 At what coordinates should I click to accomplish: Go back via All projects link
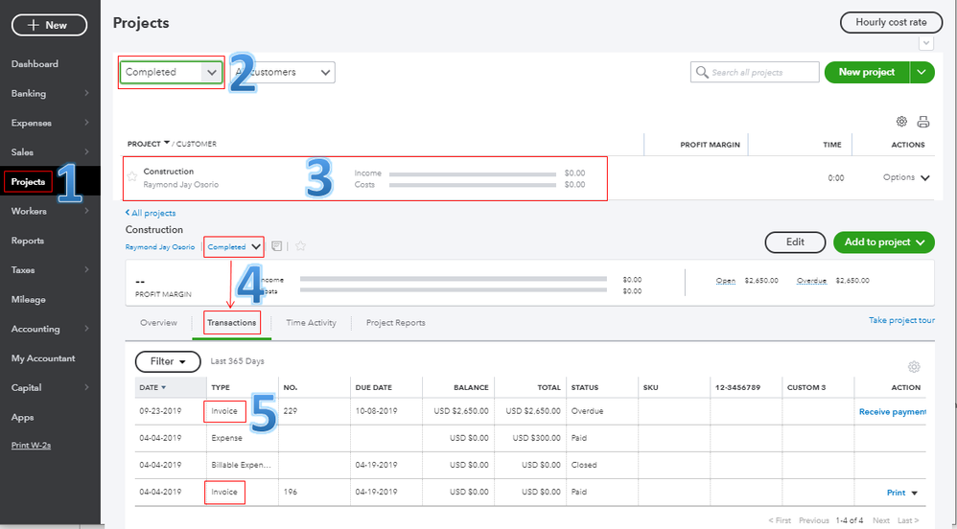click(151, 213)
